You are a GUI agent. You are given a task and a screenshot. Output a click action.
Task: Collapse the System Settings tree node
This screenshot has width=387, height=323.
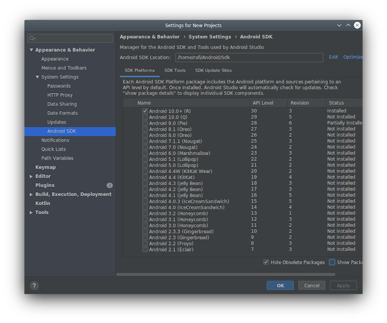(37, 77)
